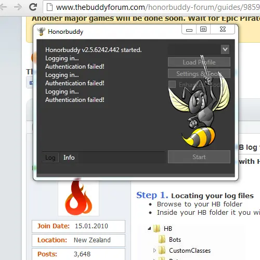Click 'Locating your log files' heading

[212, 196]
